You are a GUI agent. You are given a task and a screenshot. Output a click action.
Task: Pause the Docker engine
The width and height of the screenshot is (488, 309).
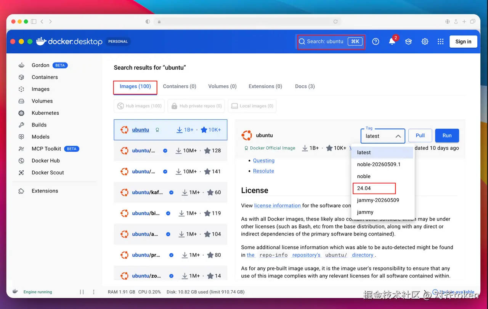82,292
